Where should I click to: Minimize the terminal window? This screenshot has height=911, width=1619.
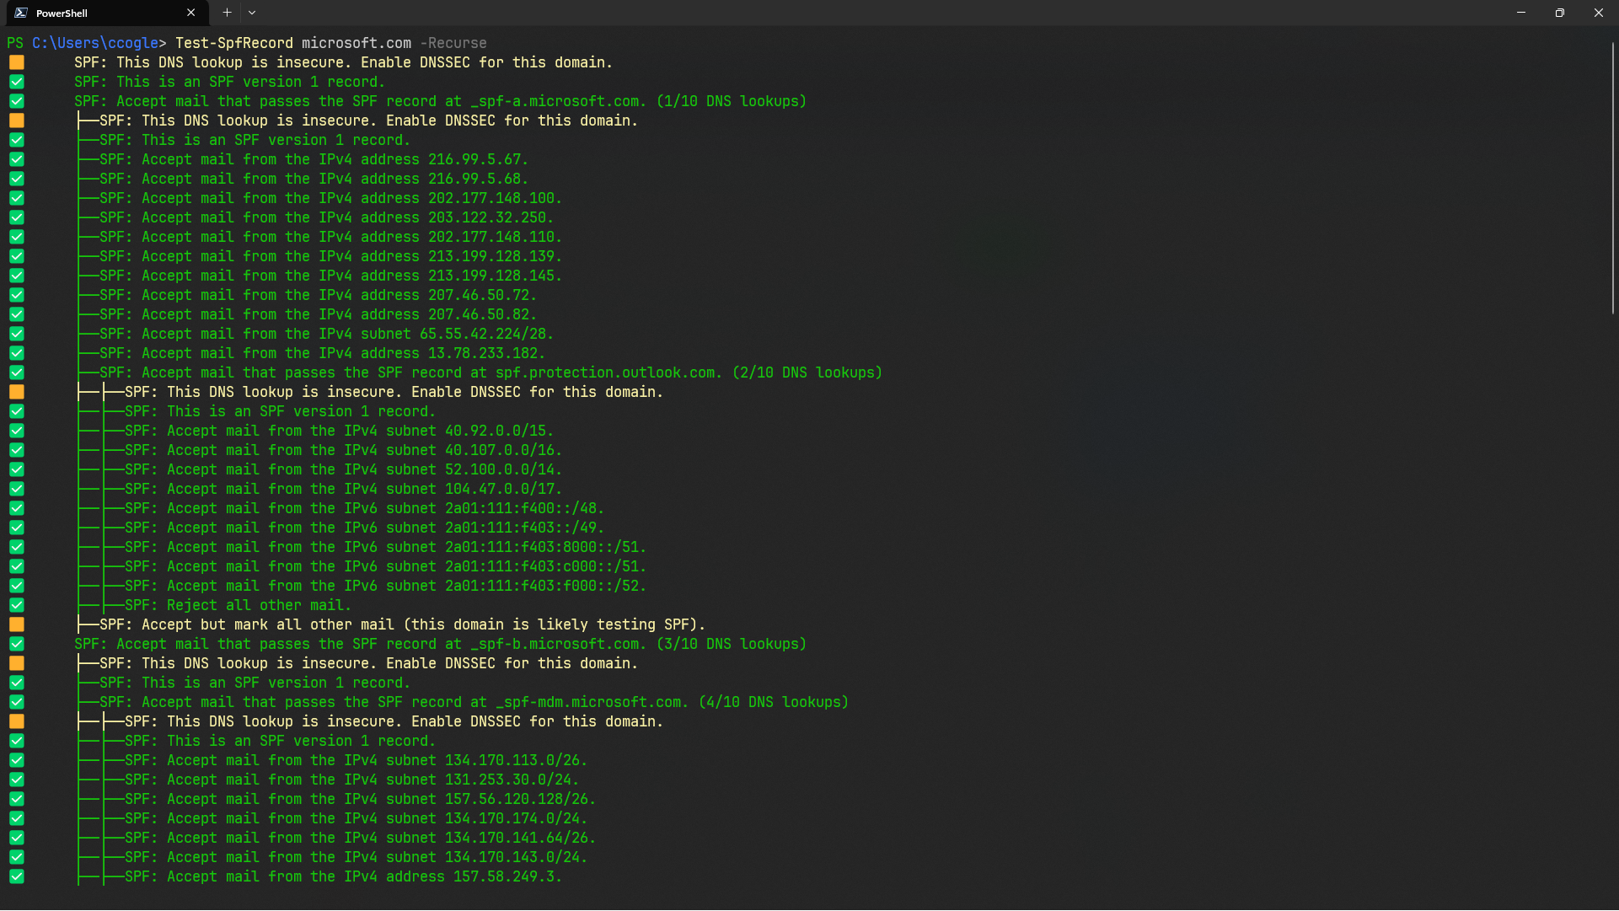tap(1521, 13)
